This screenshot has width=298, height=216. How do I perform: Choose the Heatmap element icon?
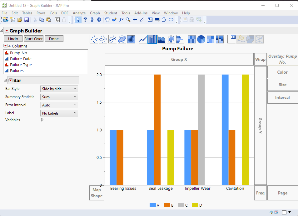[x=191, y=39]
